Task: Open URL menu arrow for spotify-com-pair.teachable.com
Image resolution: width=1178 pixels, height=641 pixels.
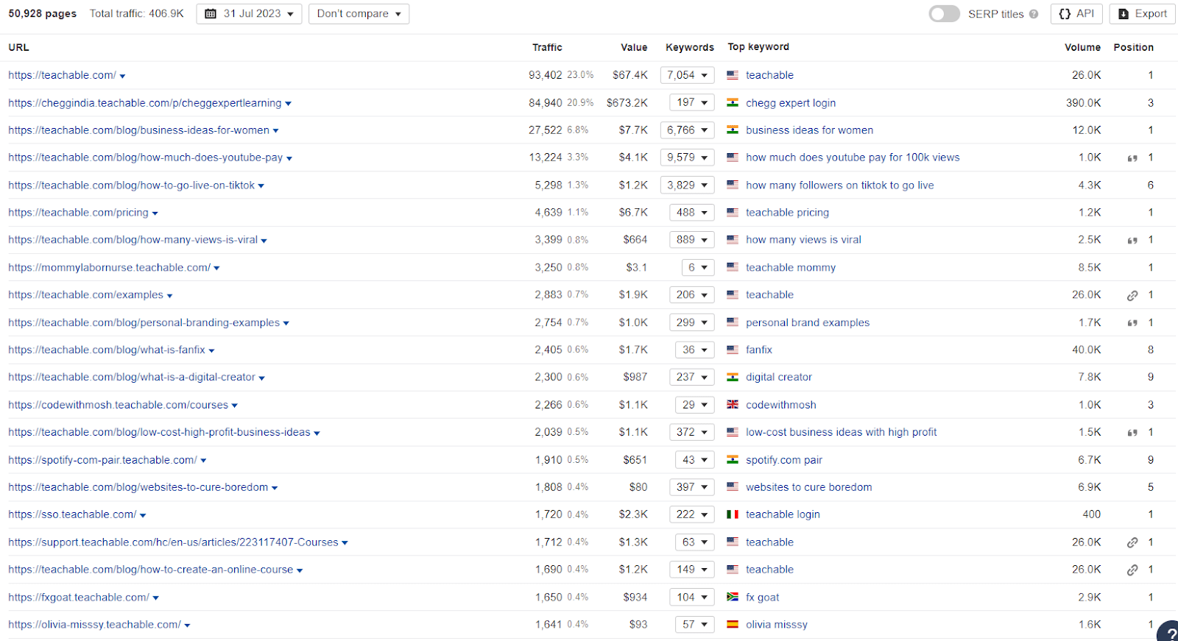Action: point(203,461)
